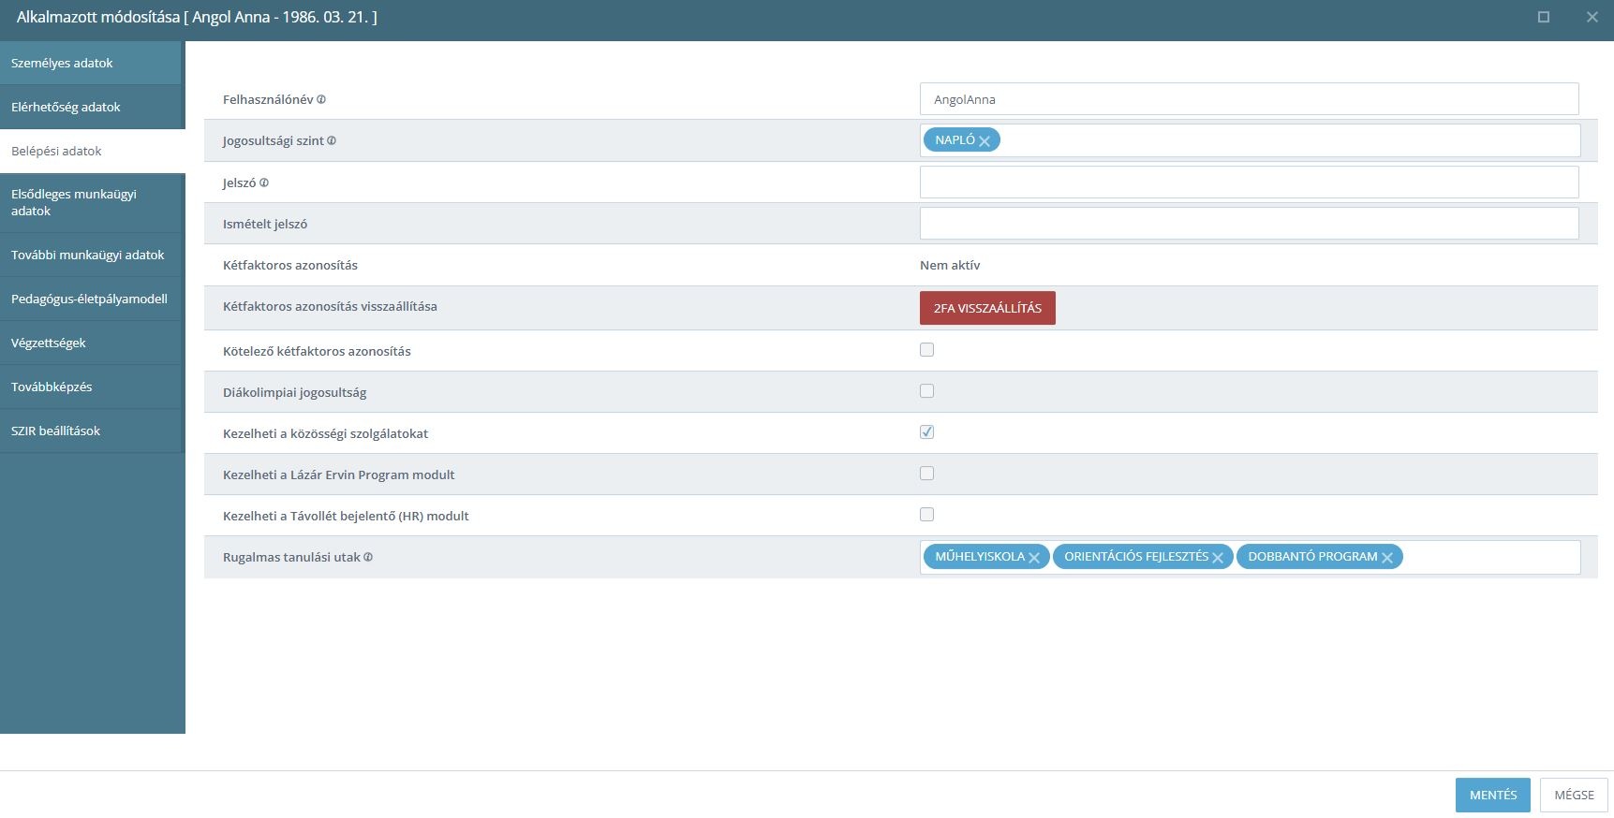Open the SZIR beállítások tab
Screen dimensions: 1614x818
pyautogui.click(x=91, y=431)
